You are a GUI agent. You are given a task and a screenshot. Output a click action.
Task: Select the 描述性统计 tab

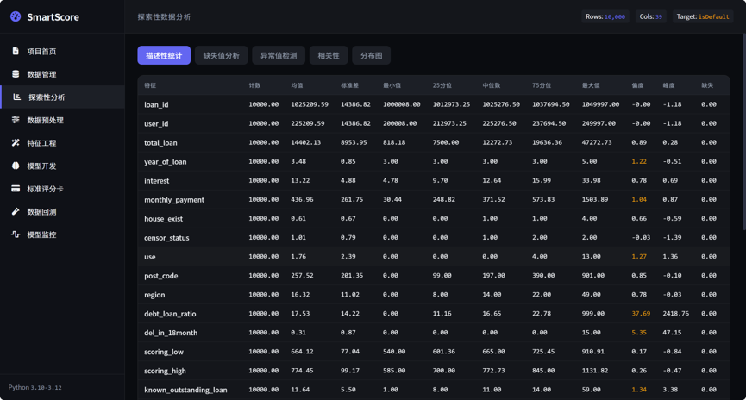(x=164, y=55)
